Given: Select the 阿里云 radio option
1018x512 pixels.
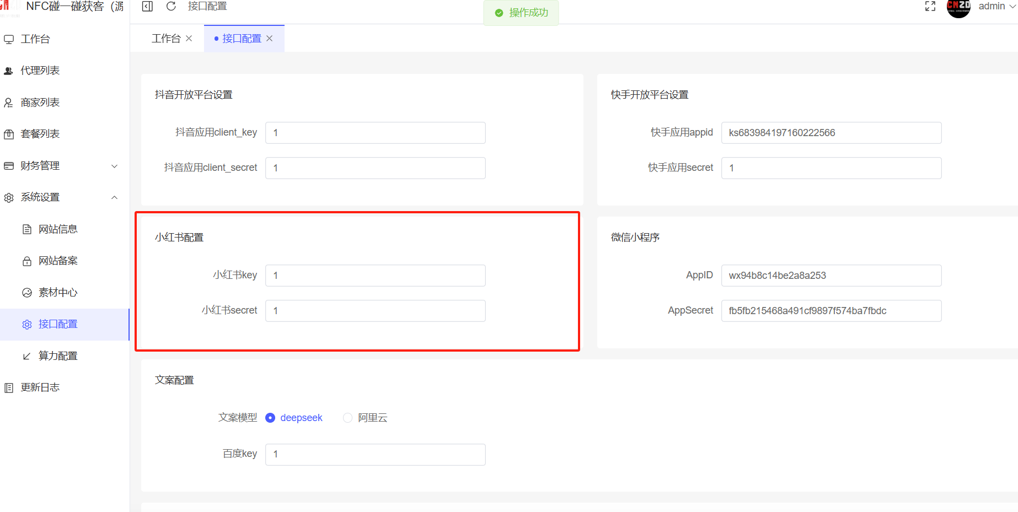Looking at the screenshot, I should 347,418.
